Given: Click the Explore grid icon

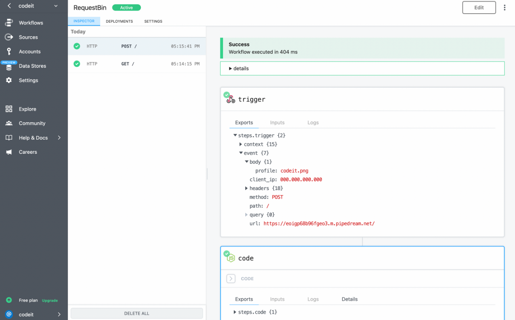Looking at the screenshot, I should [9, 109].
